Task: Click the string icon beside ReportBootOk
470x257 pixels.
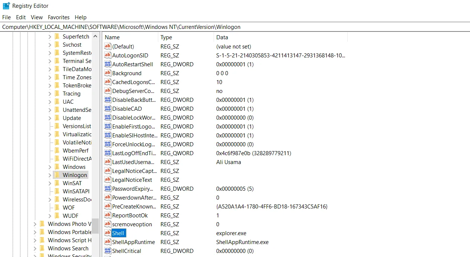Action: tap(107, 215)
